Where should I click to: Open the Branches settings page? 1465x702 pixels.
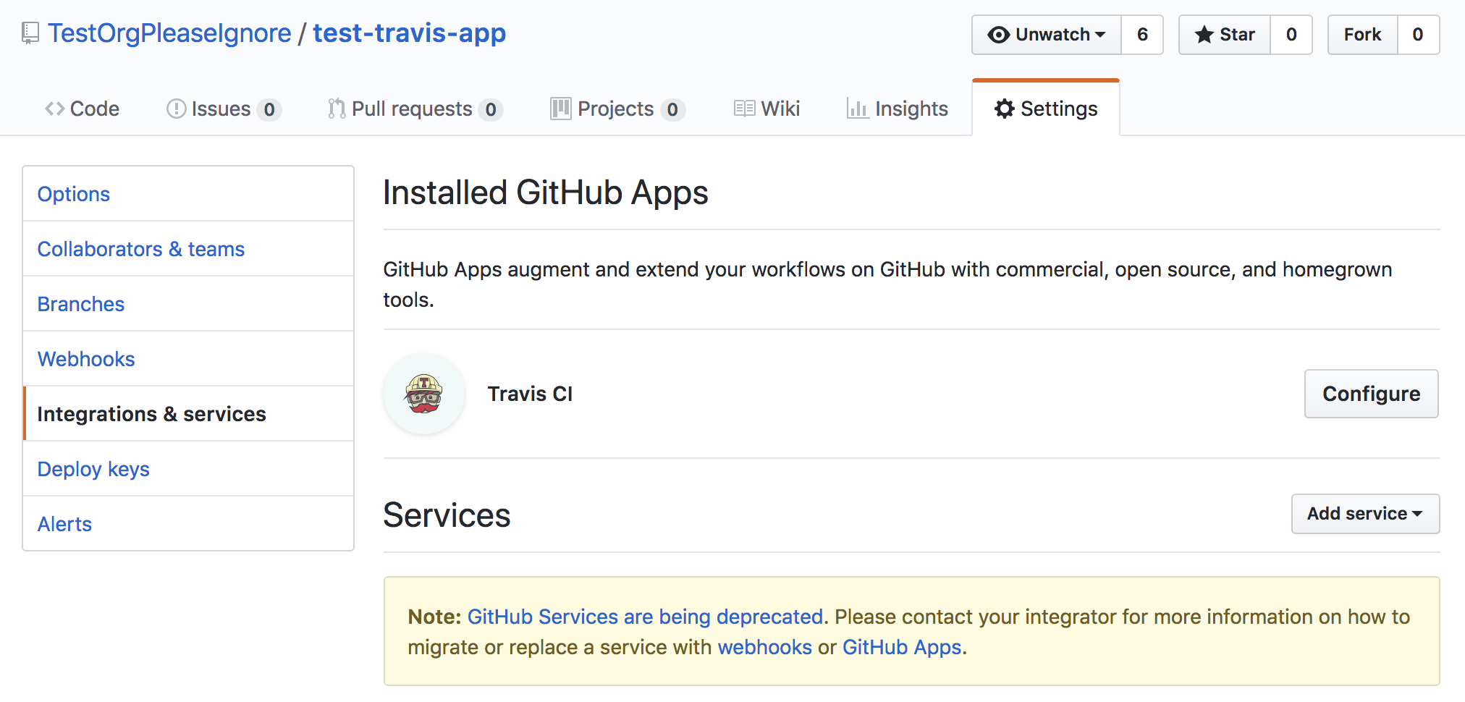(x=188, y=304)
